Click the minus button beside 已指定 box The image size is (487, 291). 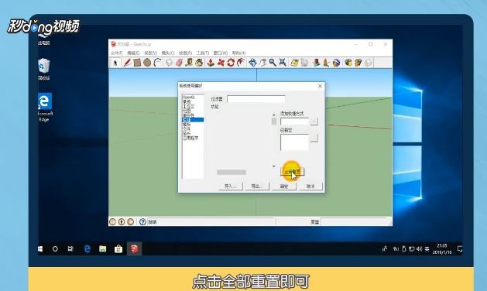pos(314,138)
